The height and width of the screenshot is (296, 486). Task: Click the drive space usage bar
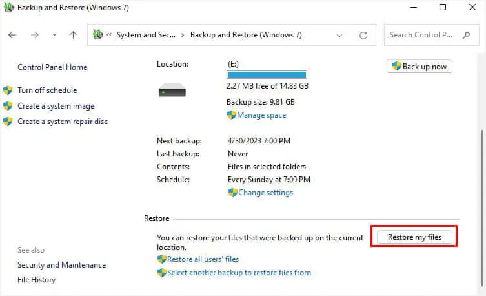(267, 74)
